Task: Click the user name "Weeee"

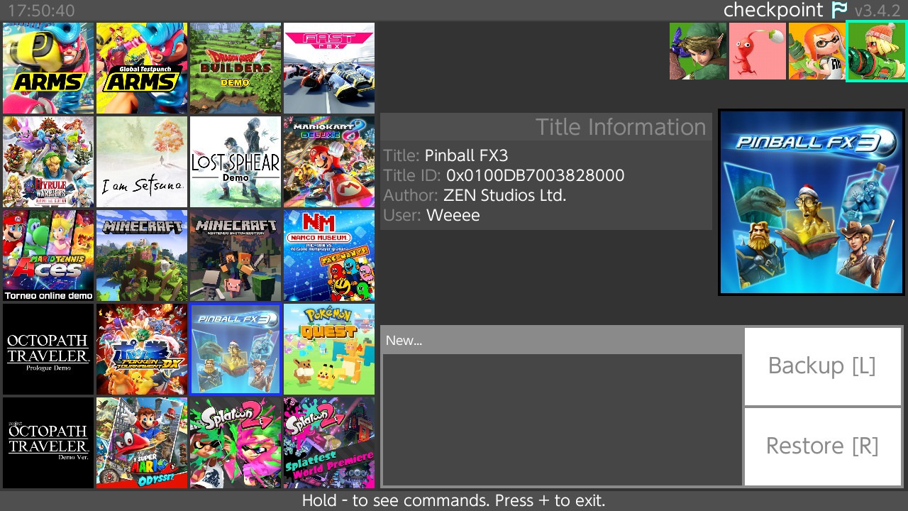Action: 453,215
